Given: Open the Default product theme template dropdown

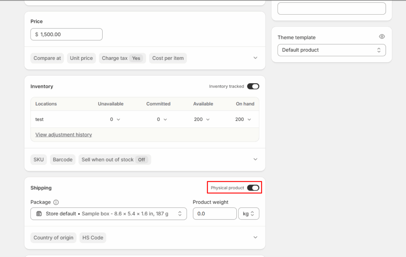Looking at the screenshot, I should point(331,50).
